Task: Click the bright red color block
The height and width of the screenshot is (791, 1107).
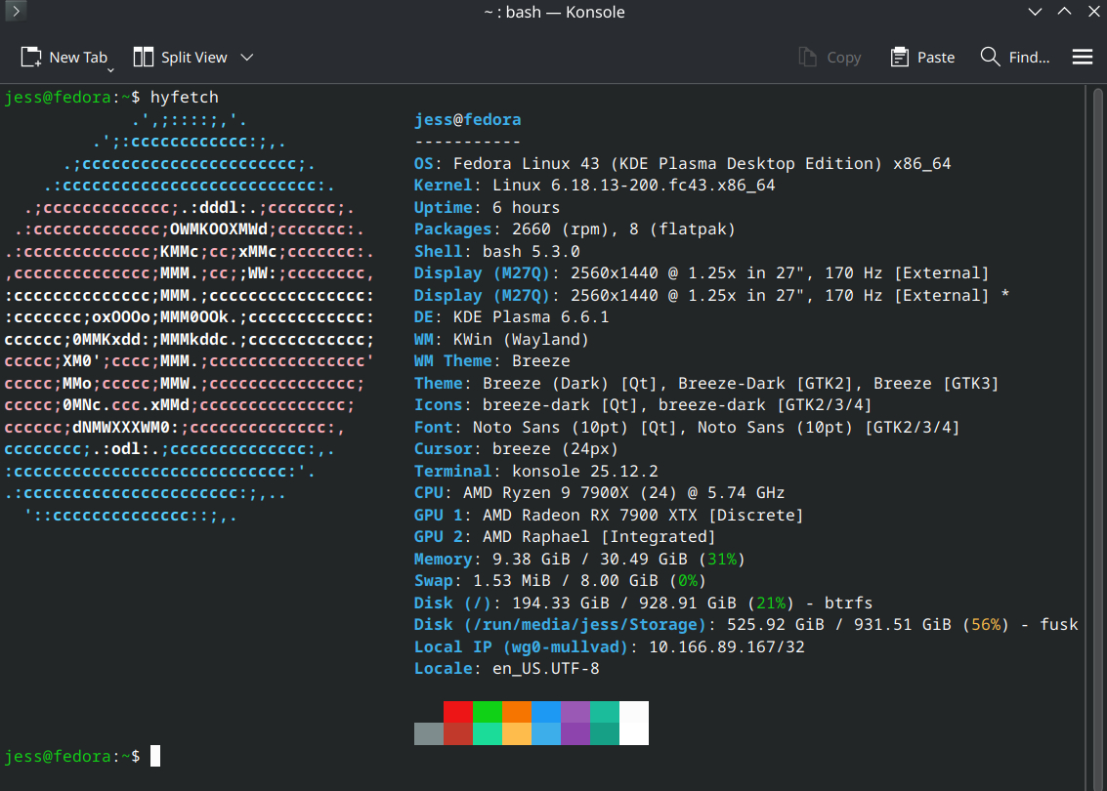Action: pyautogui.click(x=457, y=712)
